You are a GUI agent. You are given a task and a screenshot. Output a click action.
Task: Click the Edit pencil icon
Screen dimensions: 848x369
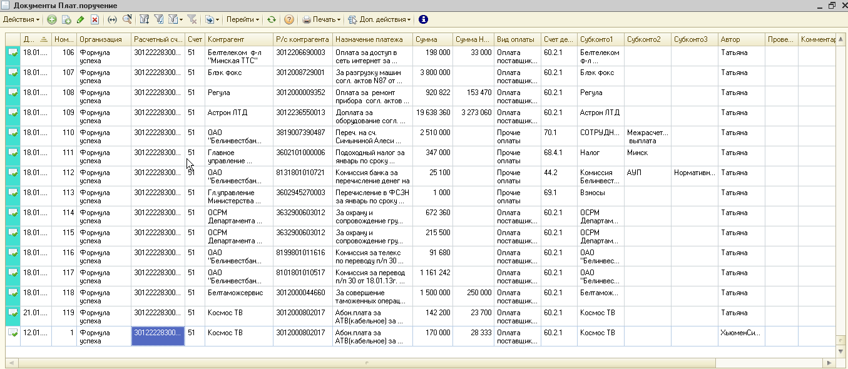[80, 19]
